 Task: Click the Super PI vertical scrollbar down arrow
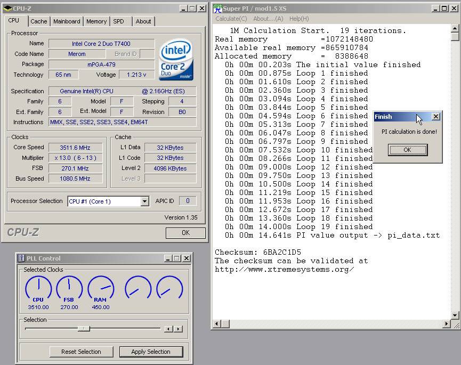tap(455, 315)
